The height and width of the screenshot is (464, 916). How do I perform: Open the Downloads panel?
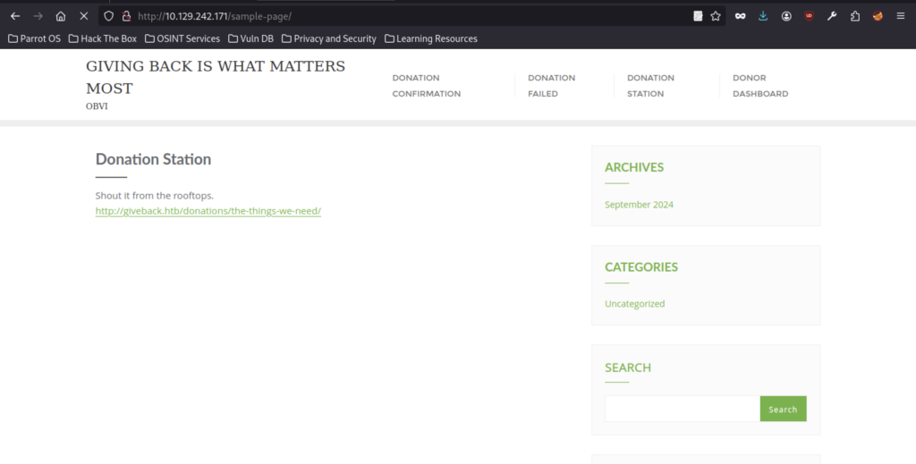click(x=763, y=16)
